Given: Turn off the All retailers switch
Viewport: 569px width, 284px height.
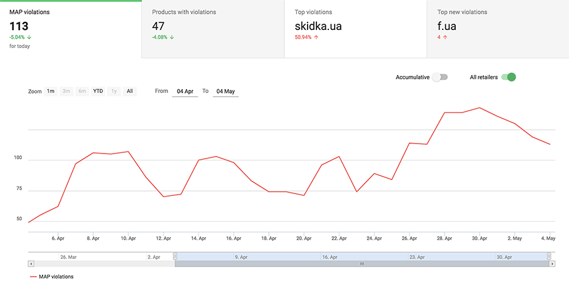Looking at the screenshot, I should point(508,77).
